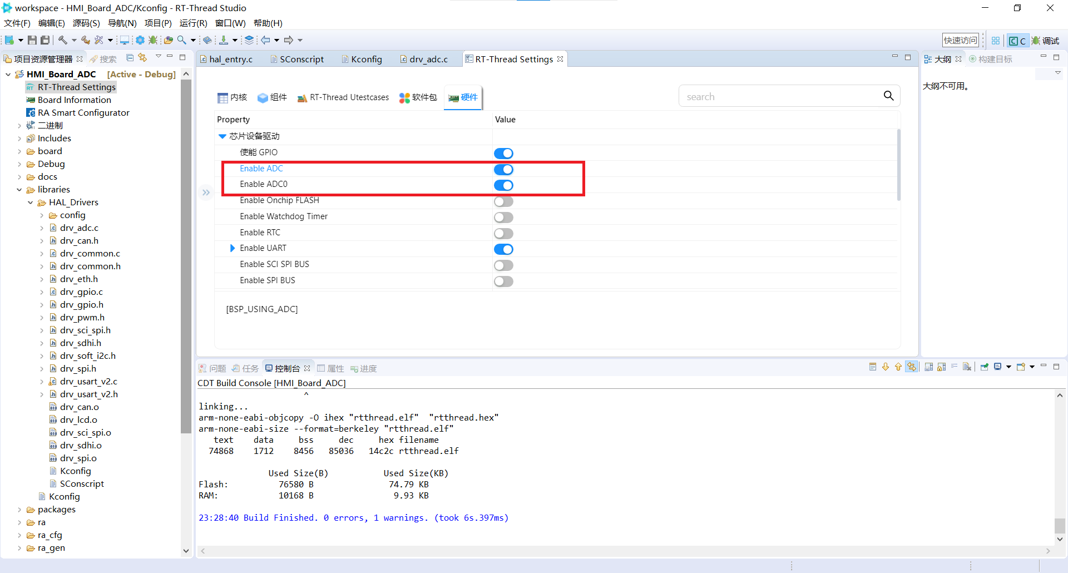1068x573 pixels.
Task: Click Collapse All in project explorer
Action: point(130,58)
